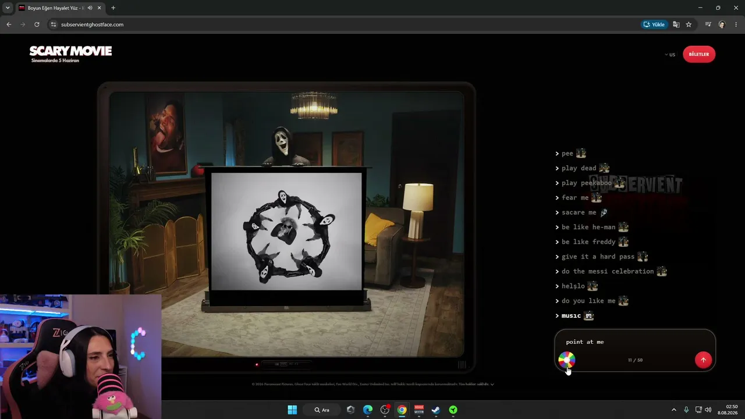The height and width of the screenshot is (419, 745).
Task: Select the 'be like freddy' command entry
Action: (592, 242)
